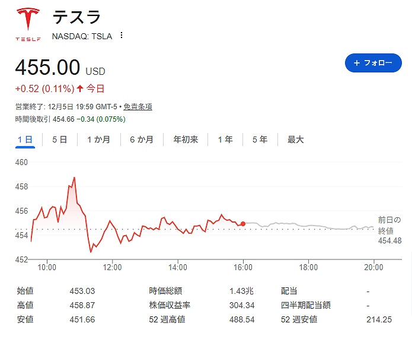This screenshot has width=412, height=339.
Task: Click the plus フォロー follow button
Action: pos(373,63)
